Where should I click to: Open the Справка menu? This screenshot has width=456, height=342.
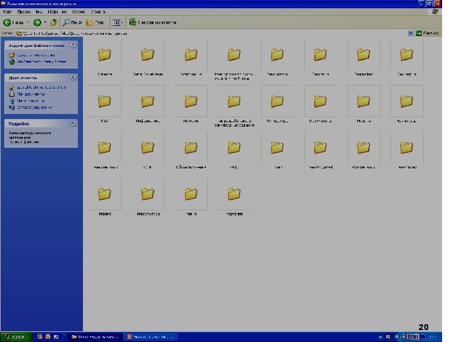pos(98,11)
